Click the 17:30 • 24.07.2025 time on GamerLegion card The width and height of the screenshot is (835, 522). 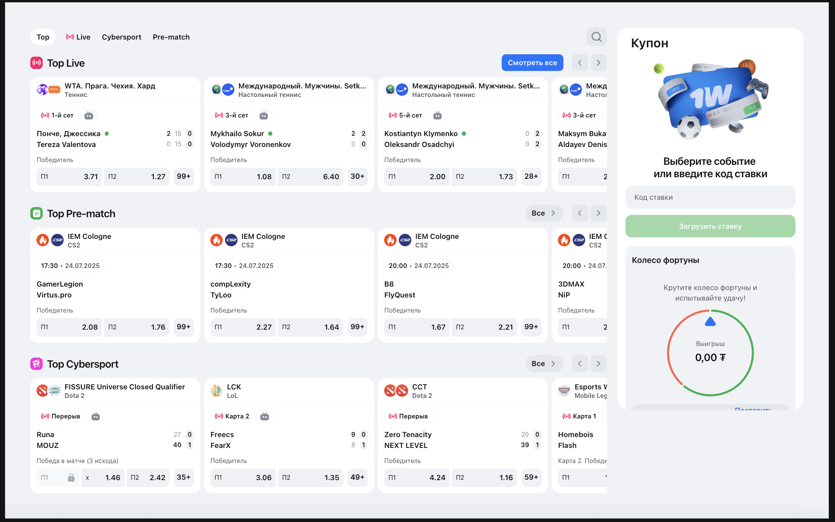pos(70,266)
